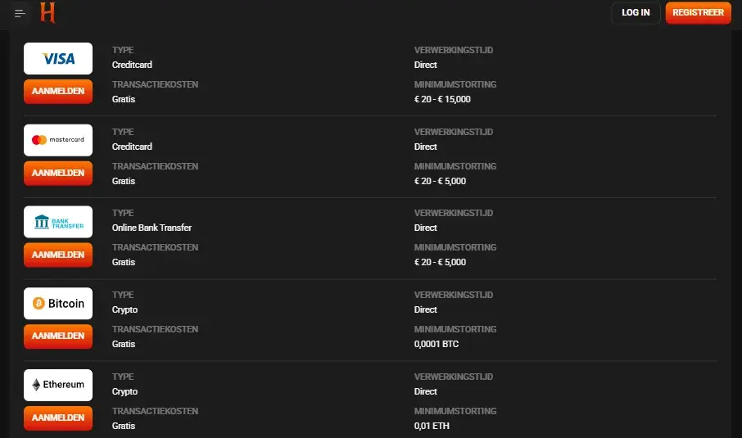Click the Online Bank Transfer type text

click(x=152, y=228)
